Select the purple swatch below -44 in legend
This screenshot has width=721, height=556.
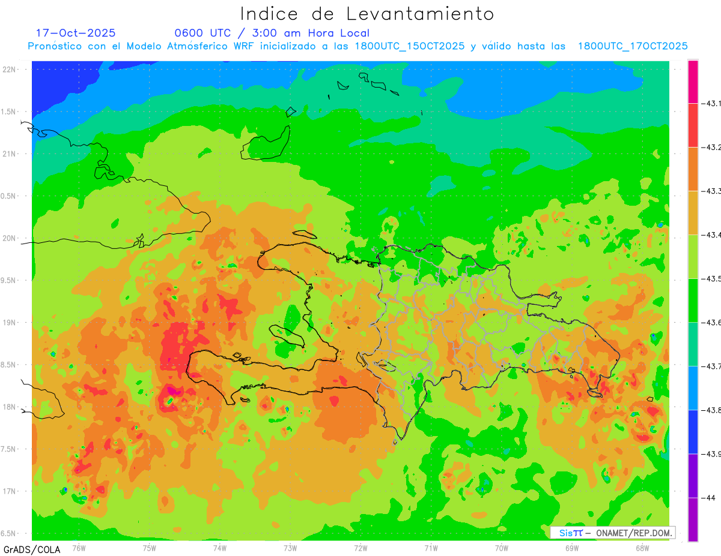tap(693, 519)
